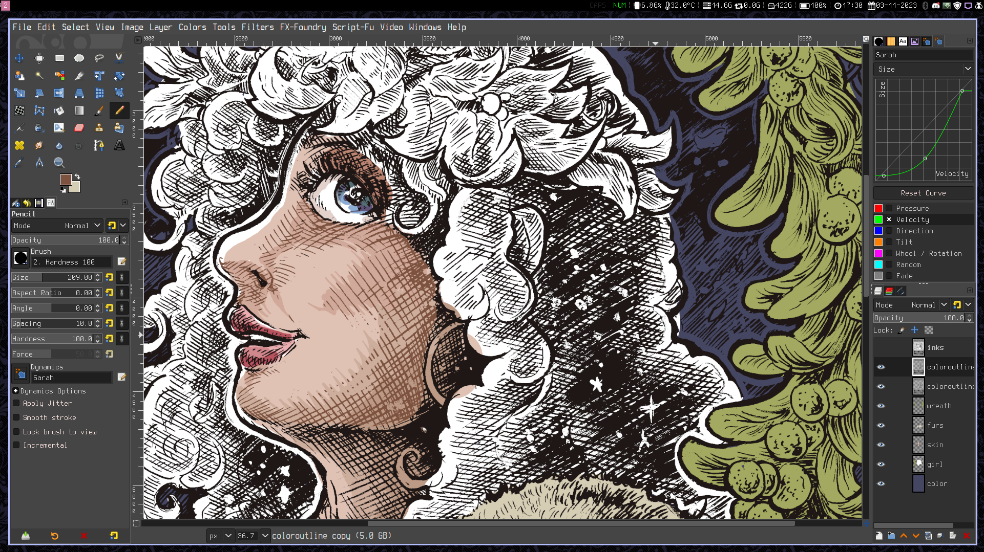Create a new layer from layers panel

[879, 536]
